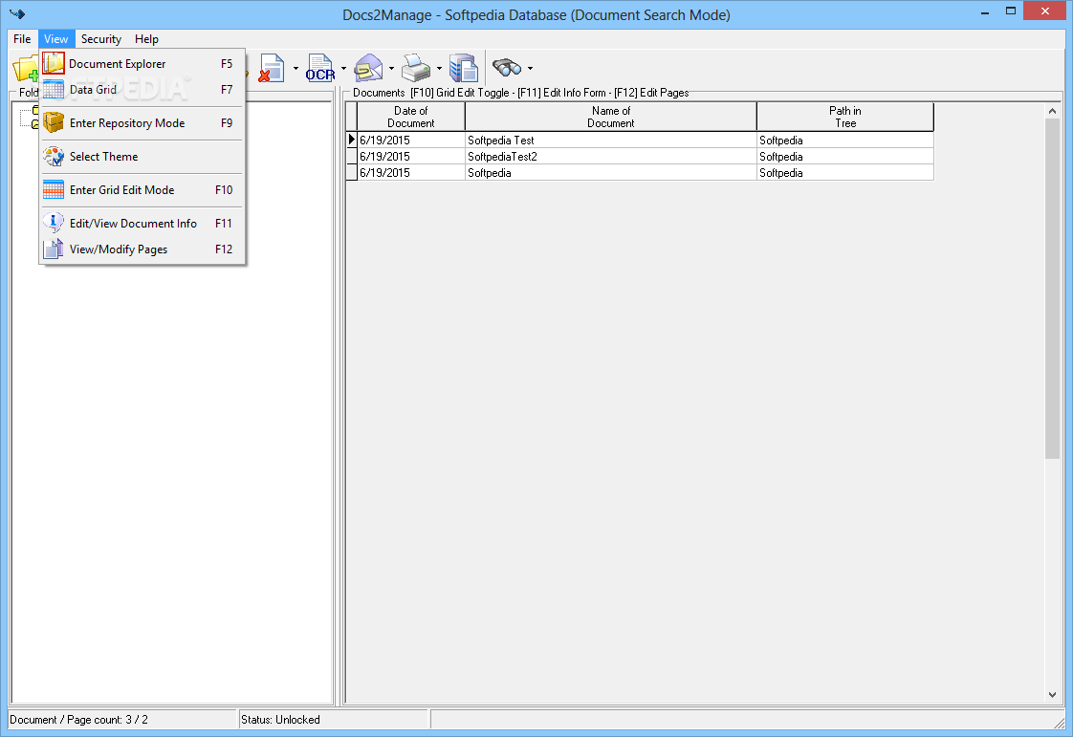Expand the email dropdown arrow

coord(391,69)
